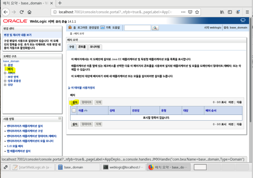Open the page actions three-dots menu
The image size is (253, 178).
pyautogui.click(x=183, y=12)
